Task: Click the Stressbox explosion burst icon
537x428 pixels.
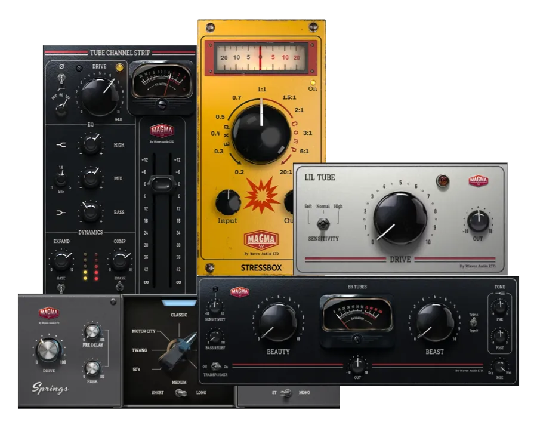Action: click(x=262, y=195)
